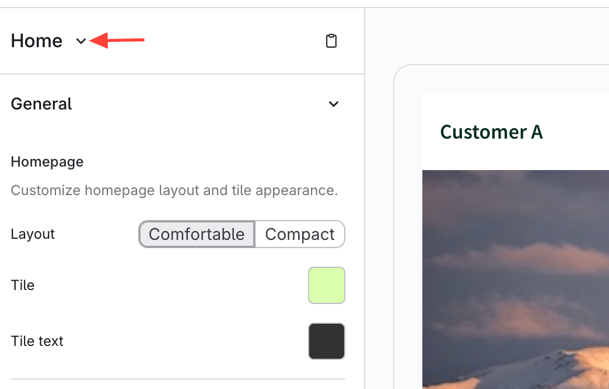Click the Home panel title
Image resolution: width=609 pixels, height=389 pixels.
37,41
